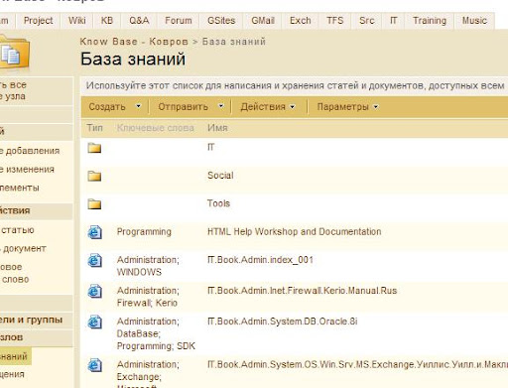Click the Know Base - Ковров breadcrumb
The height and width of the screenshot is (388, 508).
[x=134, y=42]
